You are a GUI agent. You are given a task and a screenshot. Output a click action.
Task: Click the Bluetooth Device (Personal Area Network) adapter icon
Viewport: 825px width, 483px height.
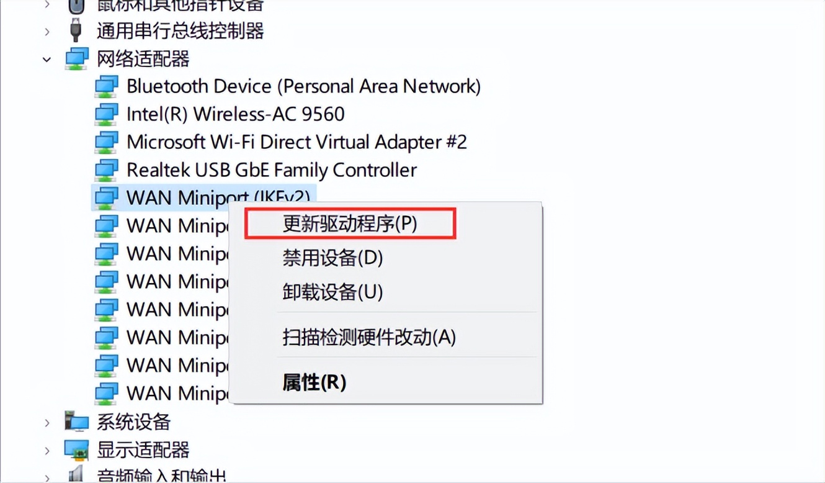click(107, 86)
